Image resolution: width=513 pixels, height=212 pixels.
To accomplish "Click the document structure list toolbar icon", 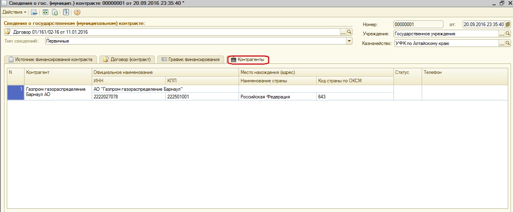I will [66, 12].
